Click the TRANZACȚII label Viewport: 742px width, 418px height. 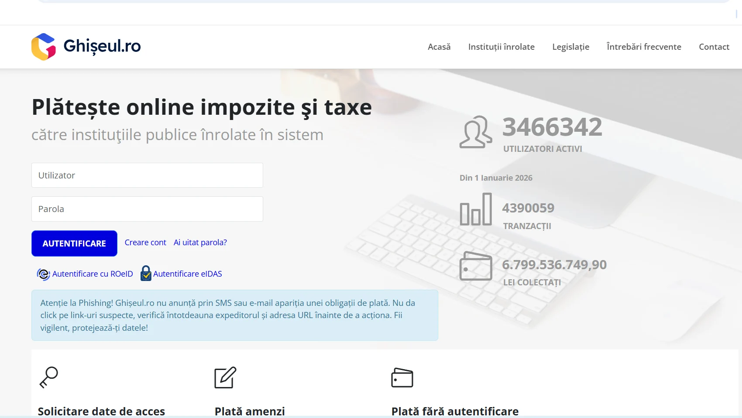point(527,226)
